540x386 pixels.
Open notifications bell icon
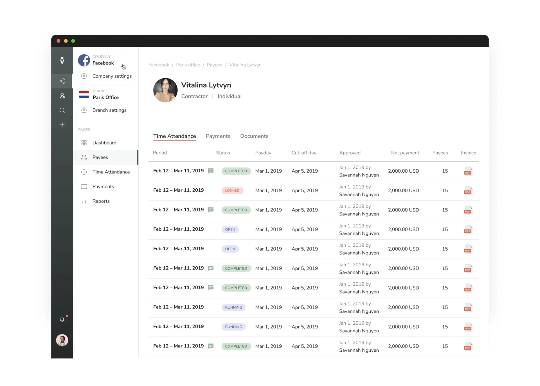tap(62, 320)
